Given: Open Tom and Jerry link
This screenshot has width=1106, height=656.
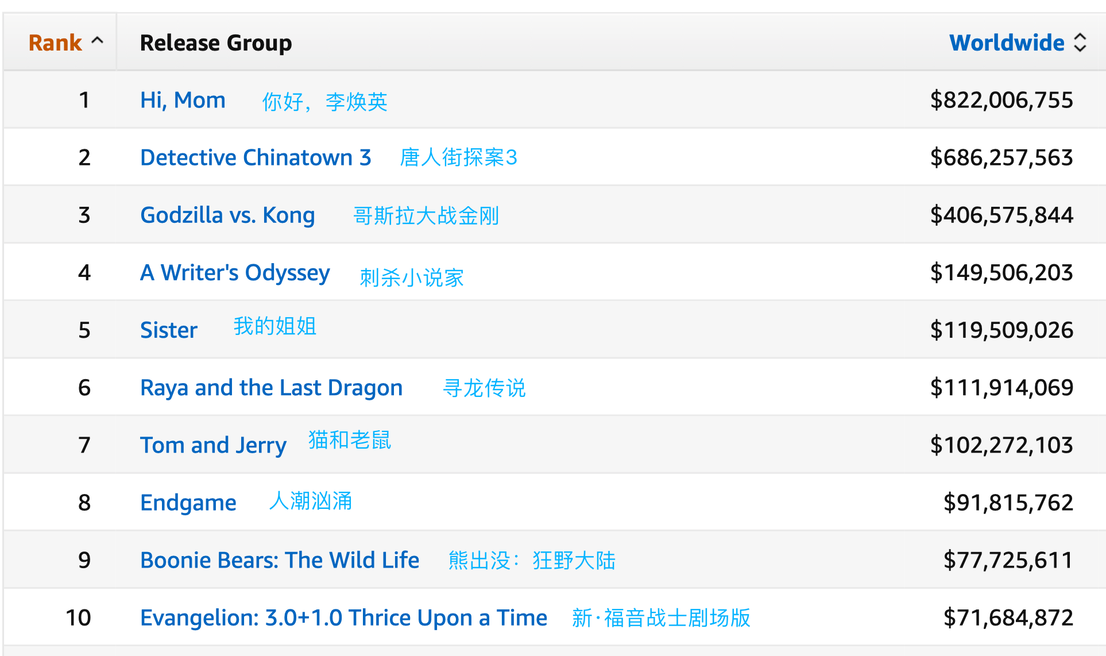Looking at the screenshot, I should click(x=213, y=446).
